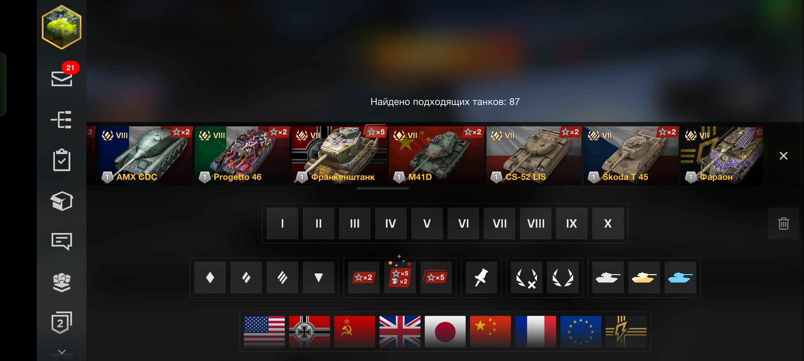Filter by premium gold tank type
The image size is (804, 361).
[644, 277]
